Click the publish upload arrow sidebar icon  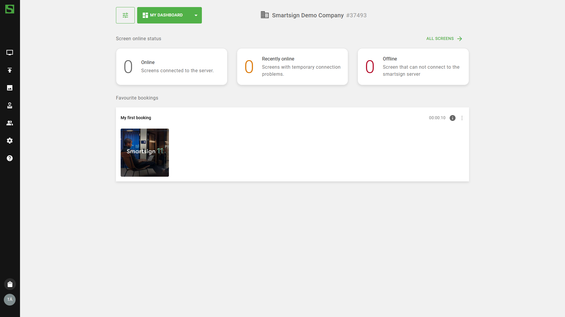10,70
